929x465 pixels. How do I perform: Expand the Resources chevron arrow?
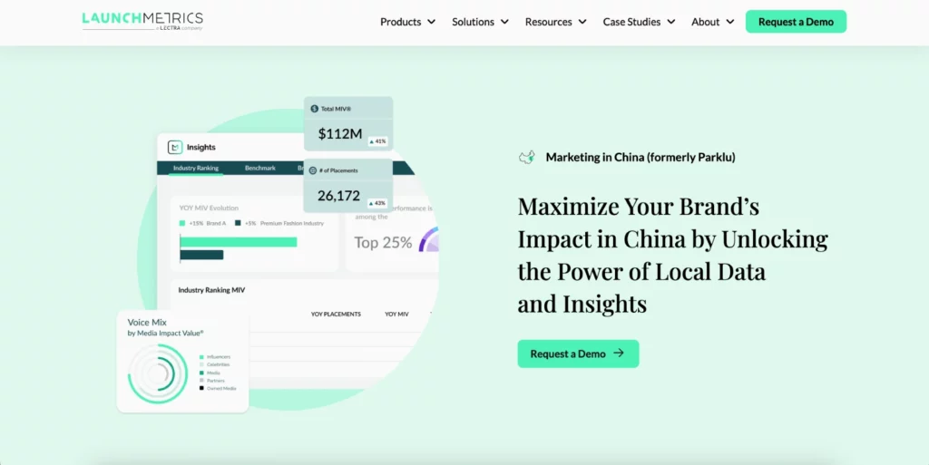(582, 22)
